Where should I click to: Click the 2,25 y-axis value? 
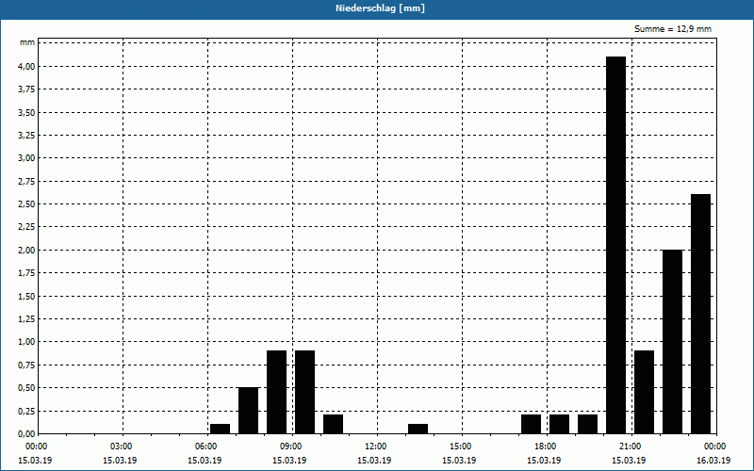pyautogui.click(x=26, y=227)
